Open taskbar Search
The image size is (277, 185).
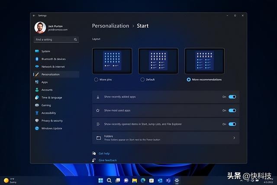click(109, 180)
